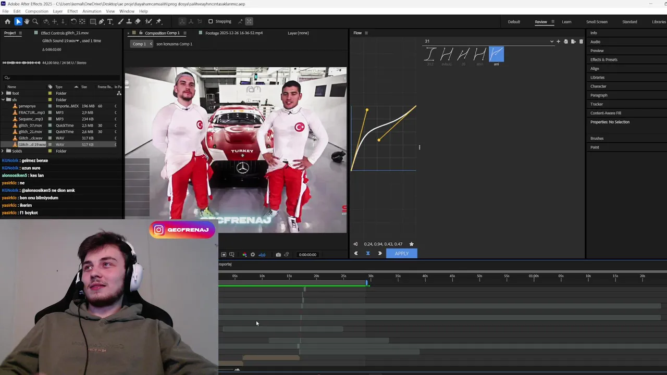Expand the Solids folder

click(3, 151)
